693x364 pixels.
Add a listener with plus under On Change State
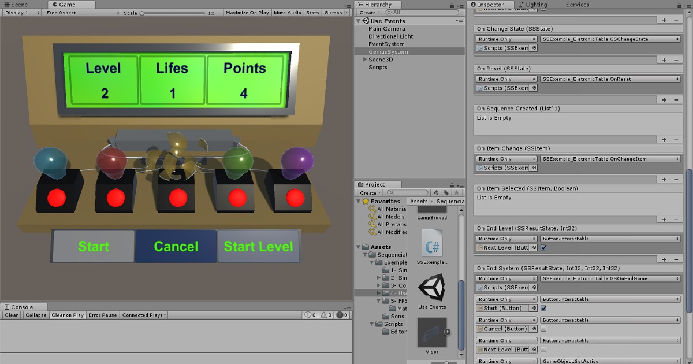664,60
